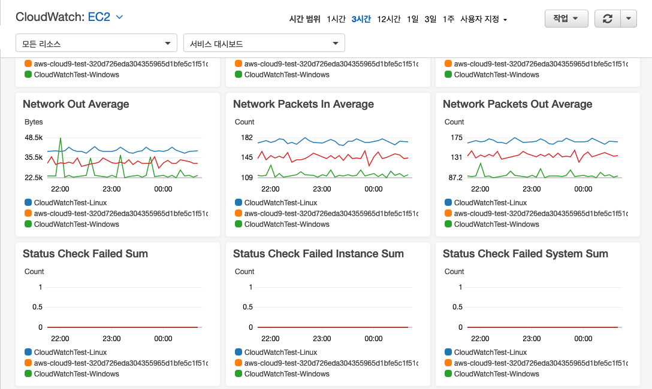Expand the 서비스 대시보드 dropdown

pyautogui.click(x=264, y=44)
